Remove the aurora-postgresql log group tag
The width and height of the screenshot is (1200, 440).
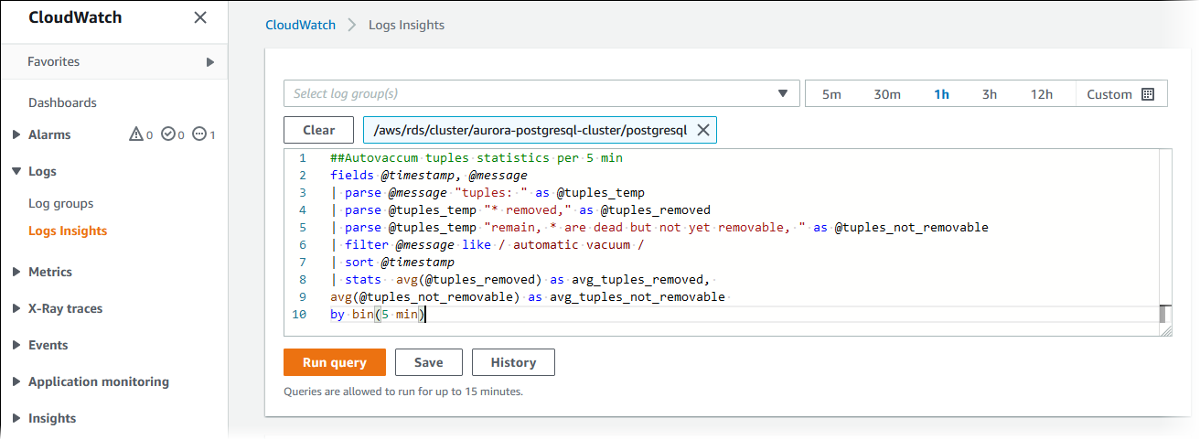pyautogui.click(x=703, y=130)
